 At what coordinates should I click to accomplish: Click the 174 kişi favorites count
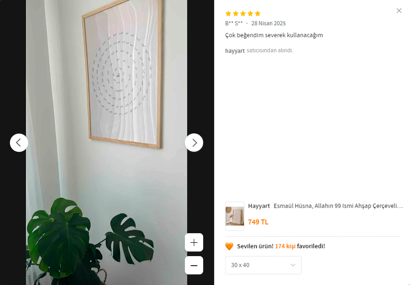[x=285, y=246]
